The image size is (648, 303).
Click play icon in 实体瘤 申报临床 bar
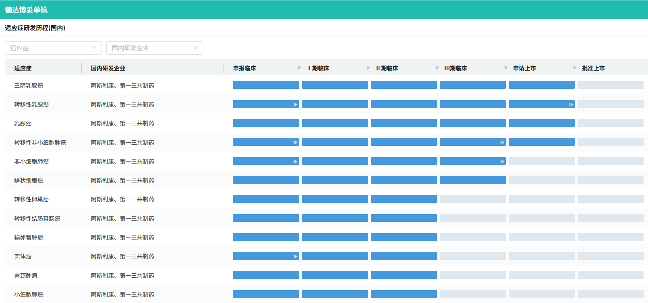(295, 256)
